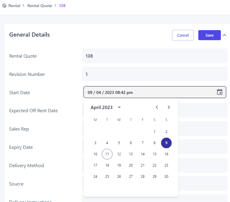Open the Rental breadcrumb link
The height and width of the screenshot is (202, 230).
pyautogui.click(x=14, y=6)
